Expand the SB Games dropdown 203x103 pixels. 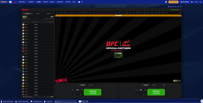(x=60, y=2)
